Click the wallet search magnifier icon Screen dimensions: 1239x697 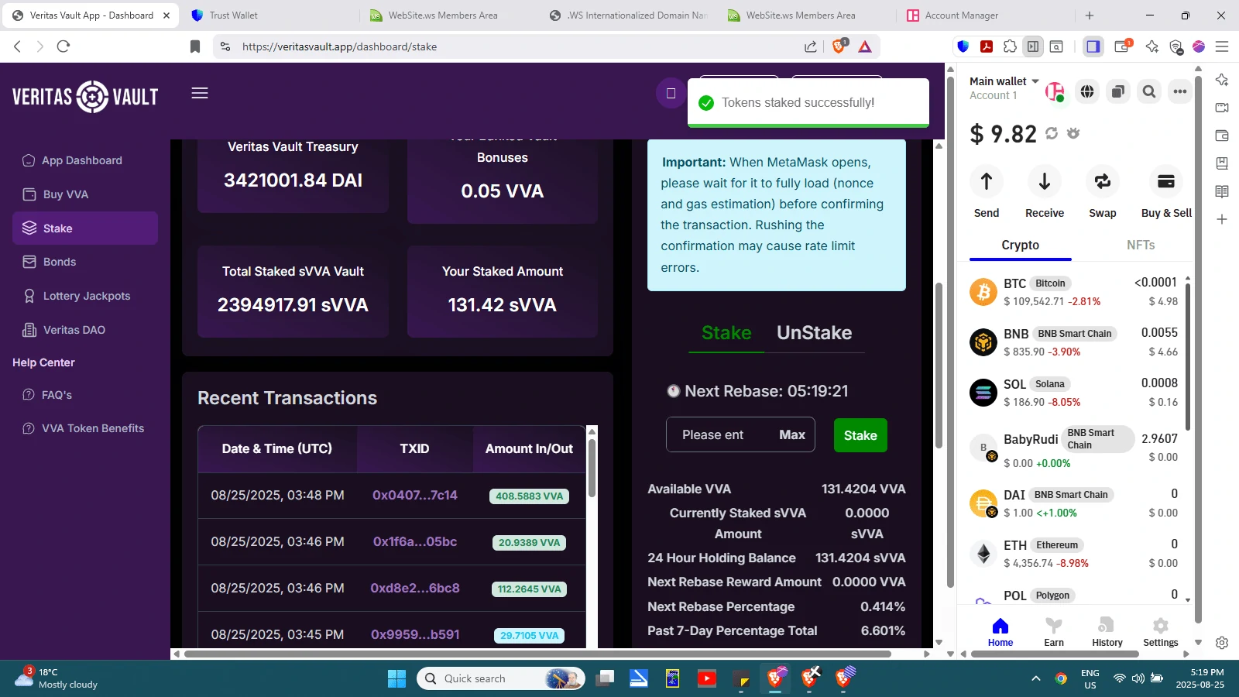1149,92
